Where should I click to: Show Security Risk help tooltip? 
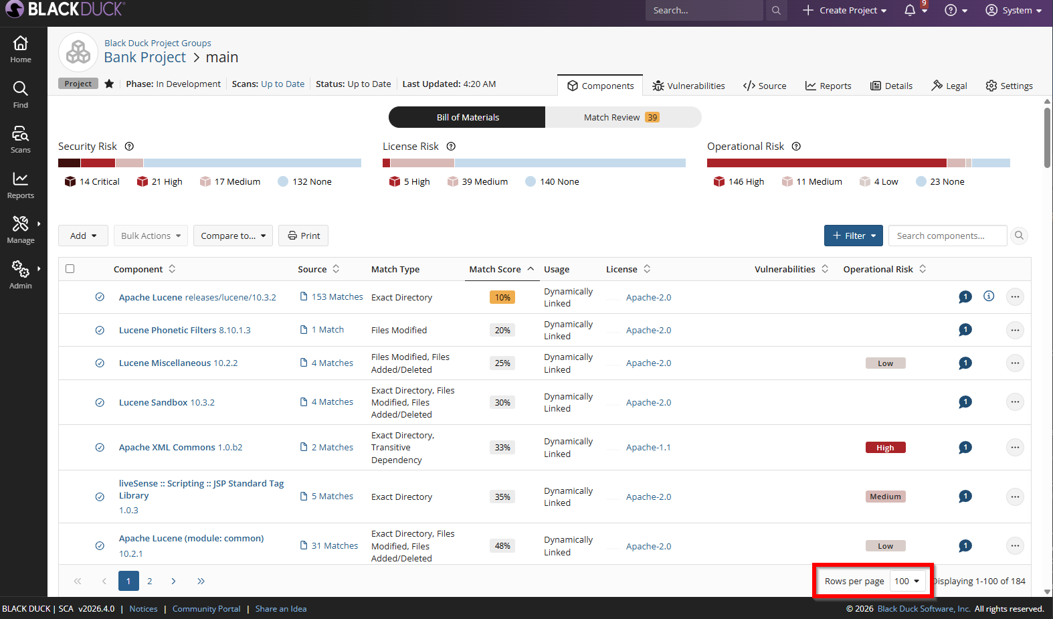pyautogui.click(x=130, y=147)
